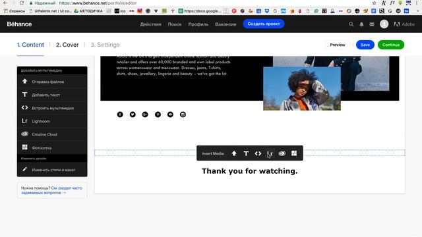Click Изменить стили и макет

(x=52, y=170)
